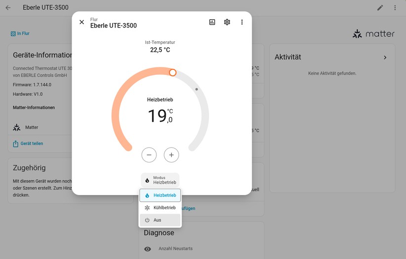The width and height of the screenshot is (406, 259).
Task: Click the Heizbetrieb status label inside dial
Action: pos(160,100)
